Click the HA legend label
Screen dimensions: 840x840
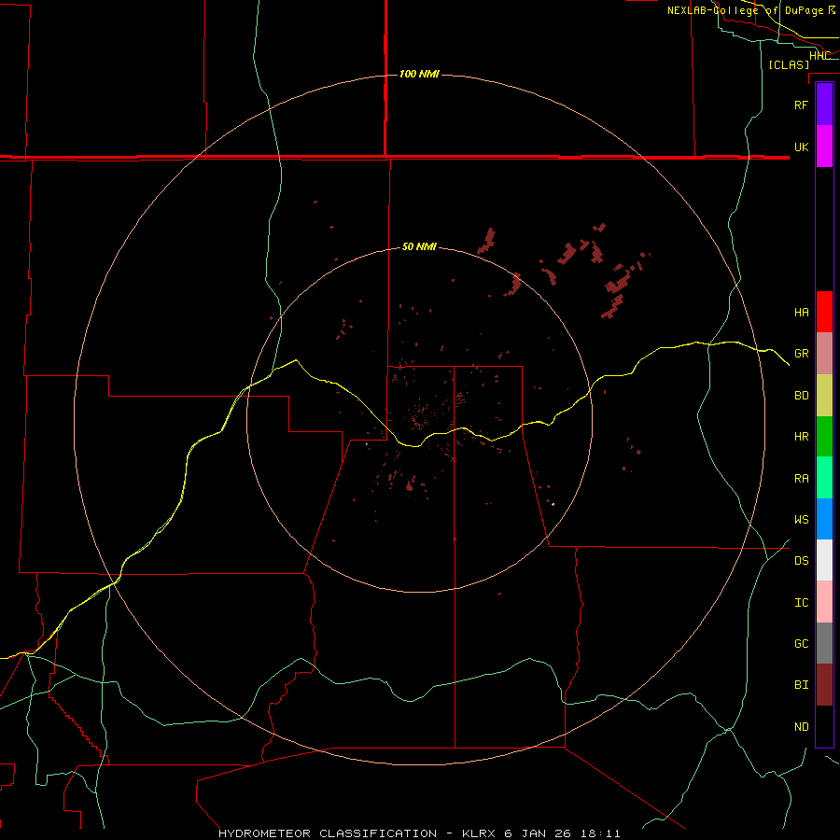[x=801, y=312]
